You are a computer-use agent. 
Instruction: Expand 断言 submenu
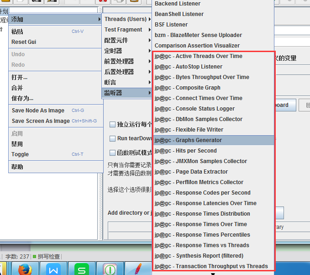coord(127,82)
